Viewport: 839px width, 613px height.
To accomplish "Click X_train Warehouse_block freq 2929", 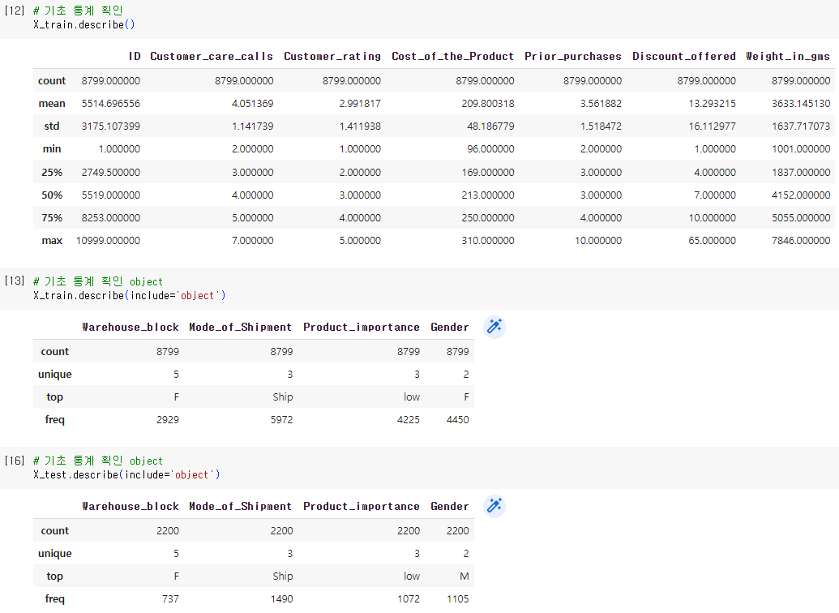I will coord(168,420).
